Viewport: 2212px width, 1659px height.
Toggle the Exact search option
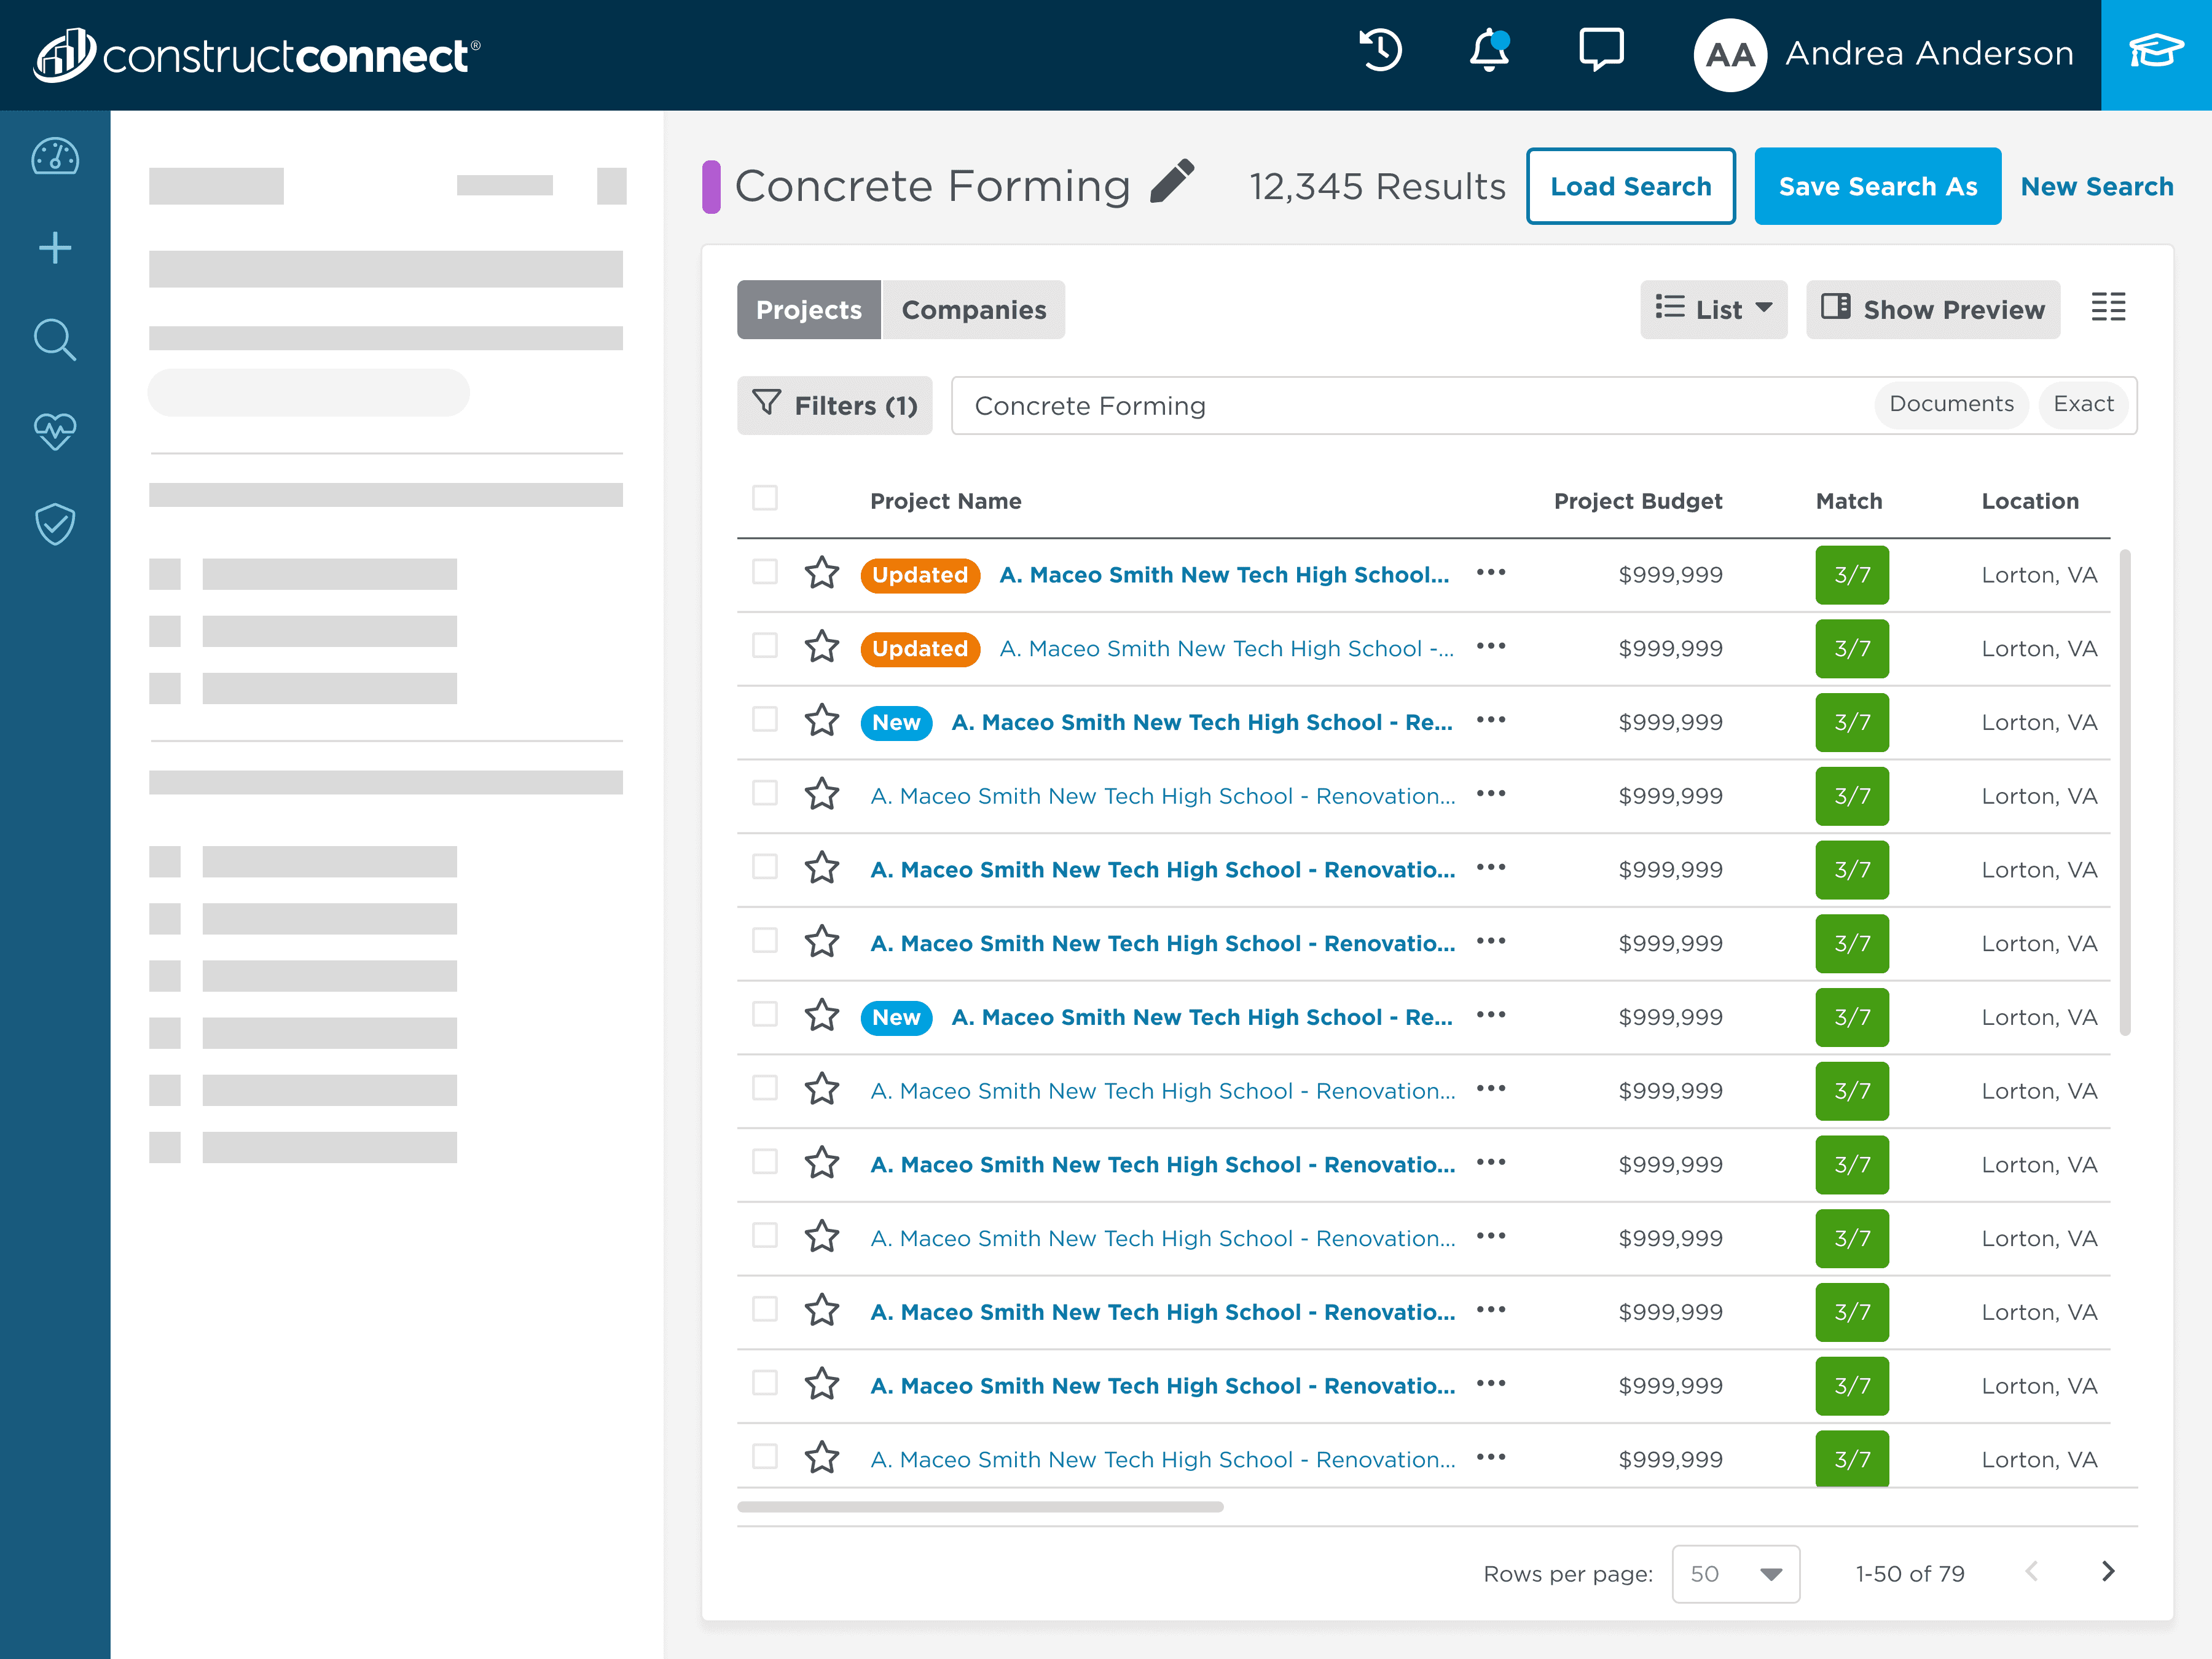(x=2083, y=404)
